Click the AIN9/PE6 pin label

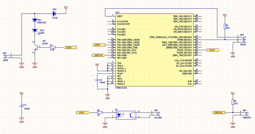click(x=187, y=74)
